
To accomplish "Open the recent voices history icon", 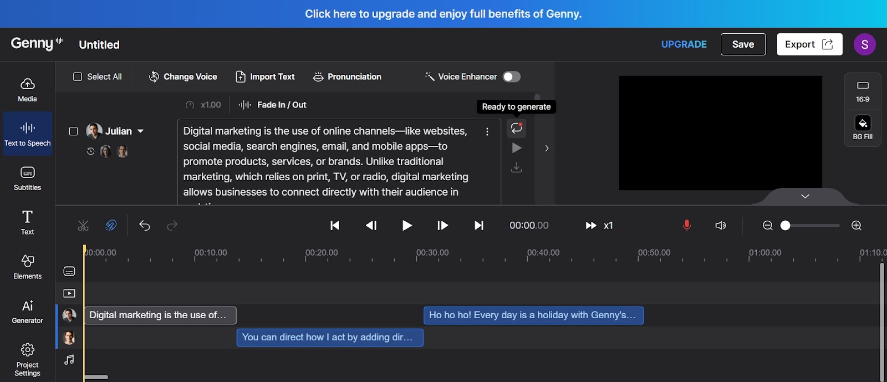I will (x=91, y=151).
